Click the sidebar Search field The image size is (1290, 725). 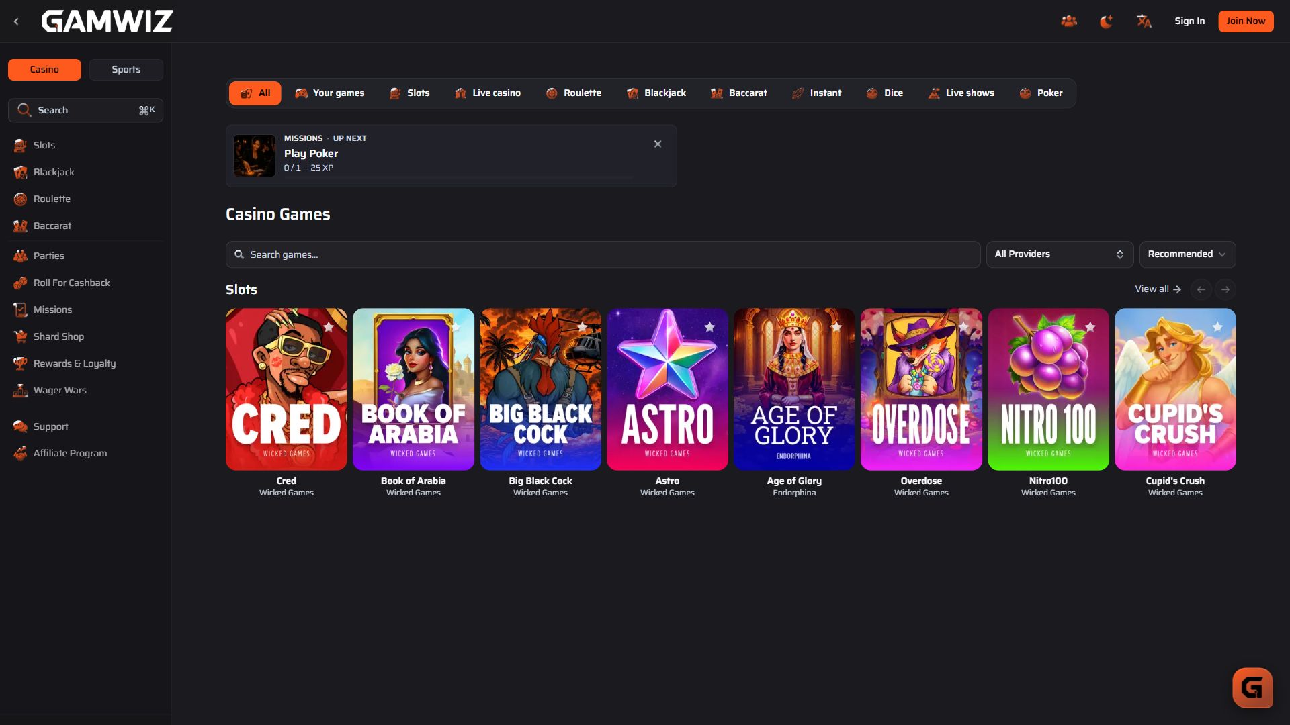point(85,110)
